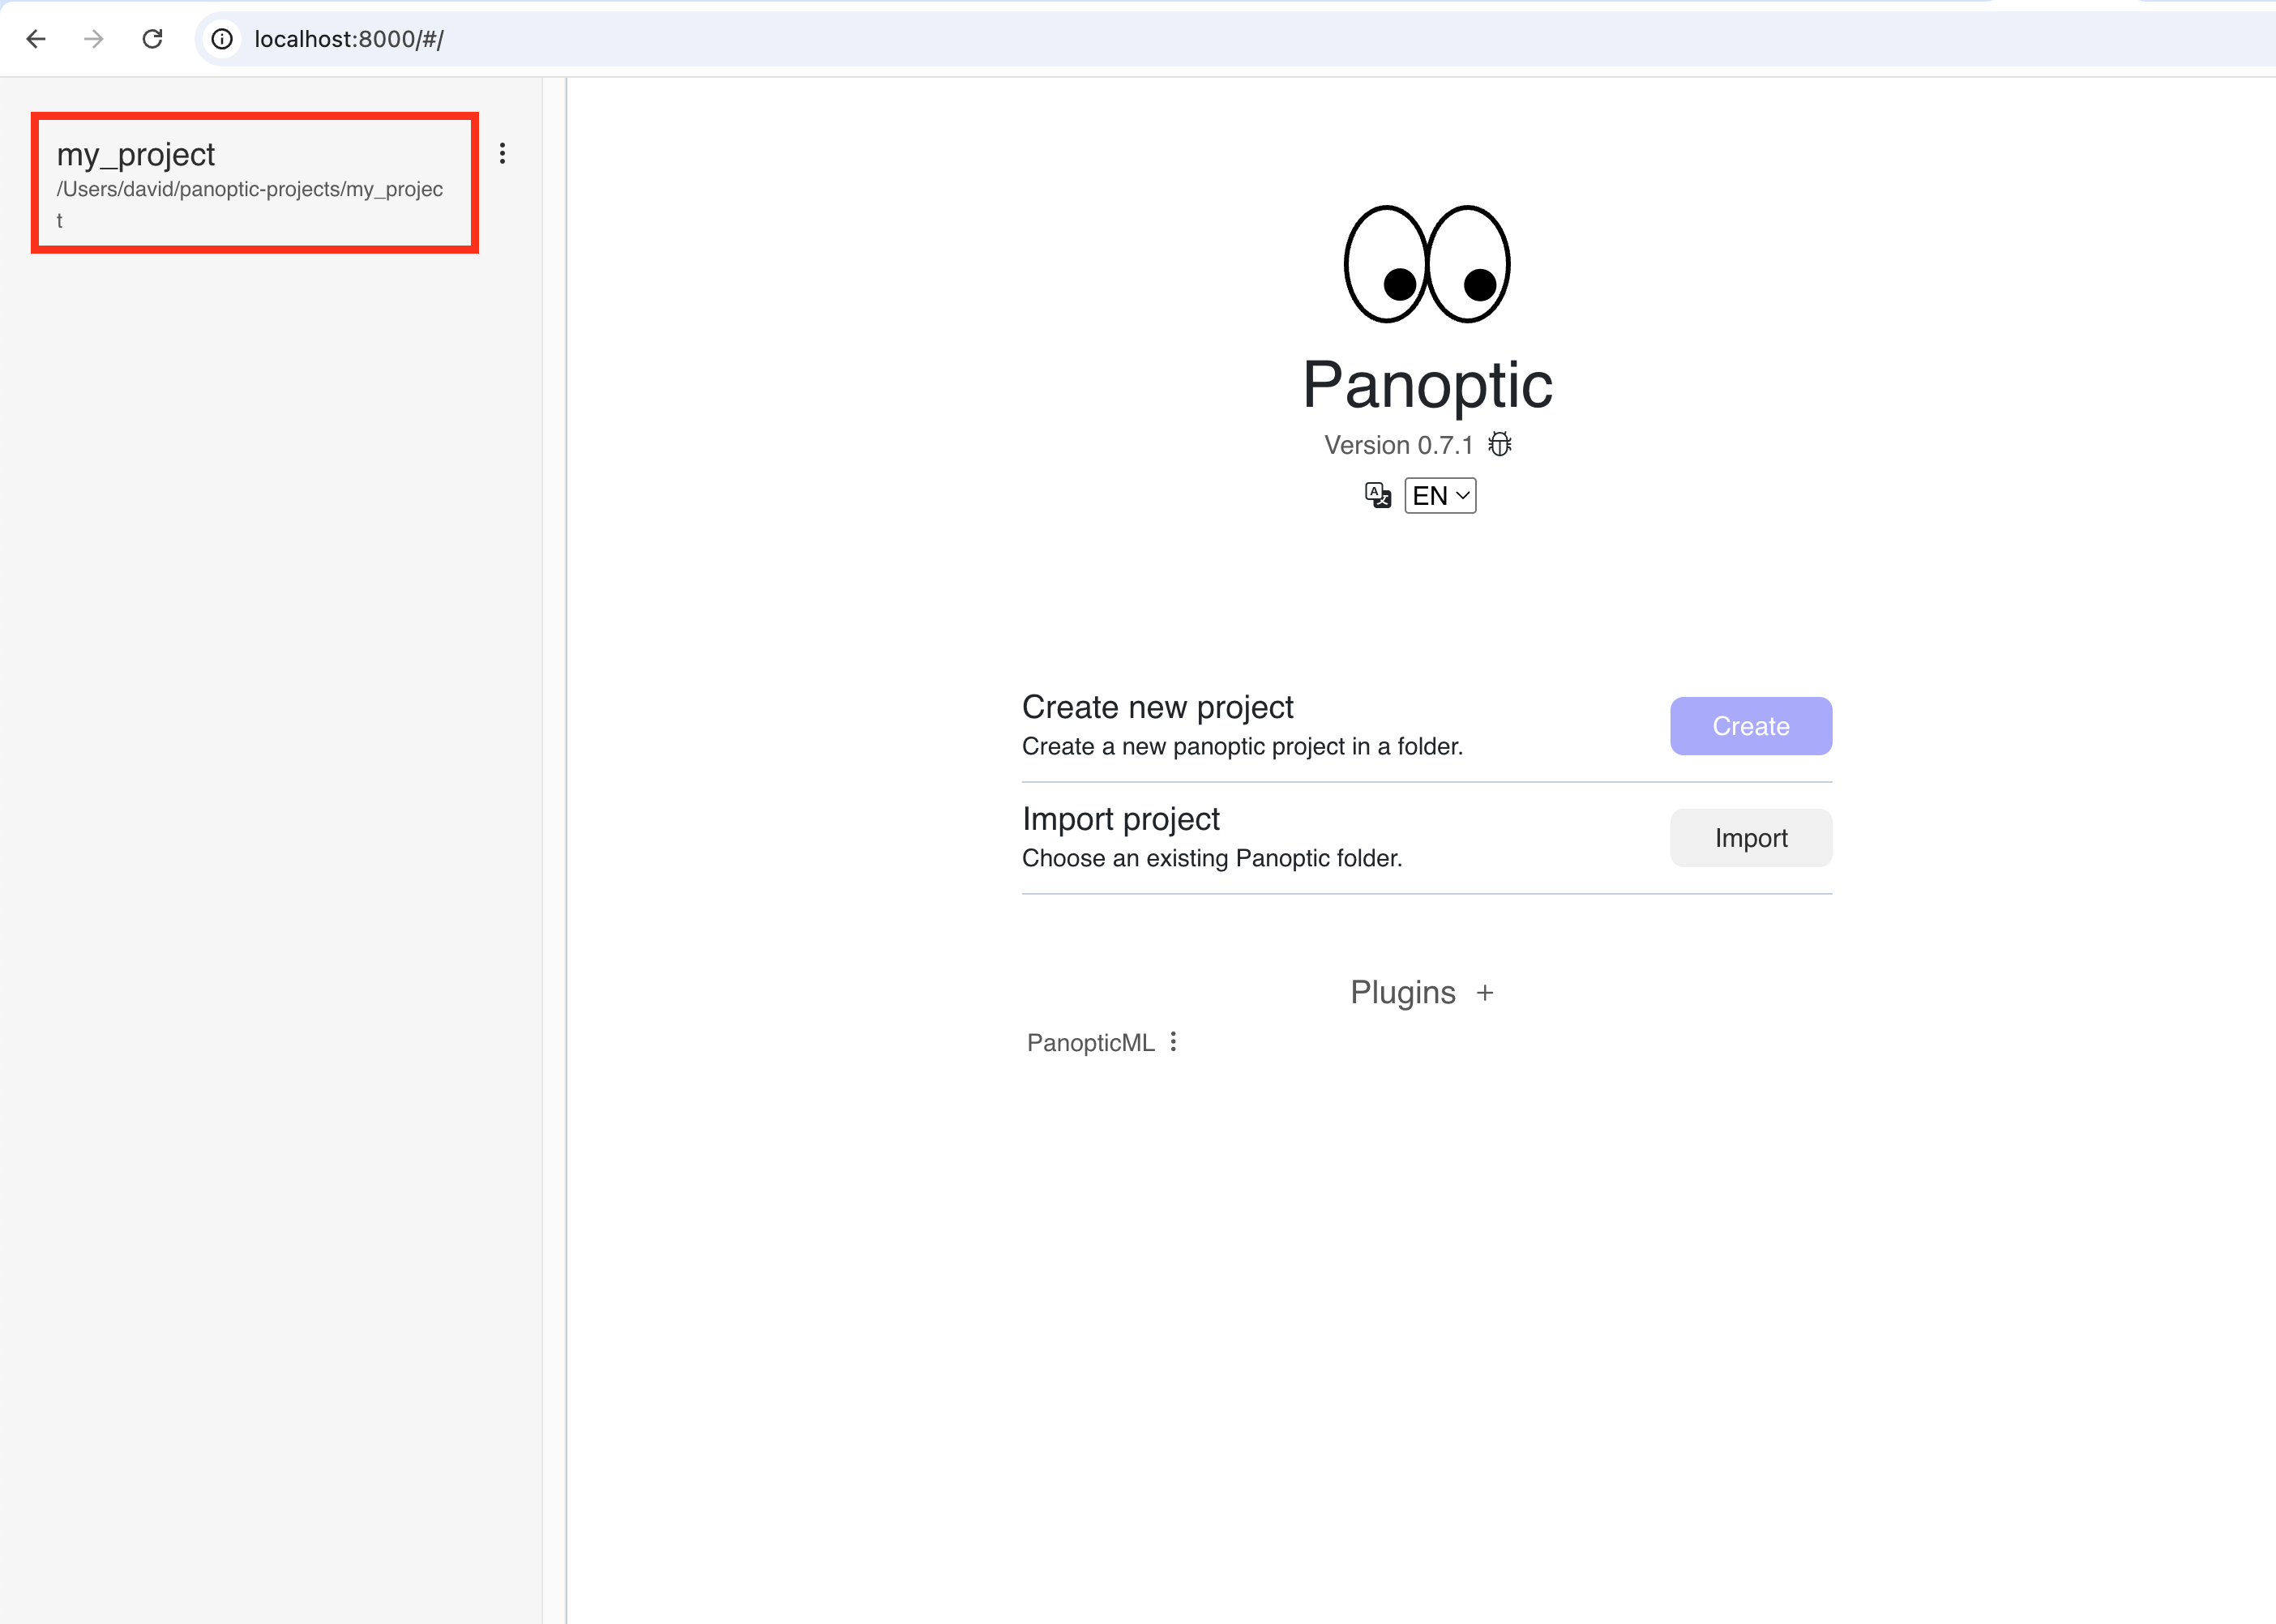Click the "Import project" heading
The width and height of the screenshot is (2276, 1624).
[1120, 819]
